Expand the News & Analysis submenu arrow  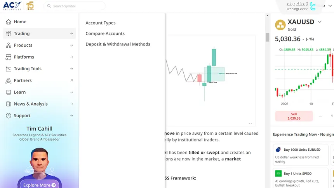pos(71,104)
